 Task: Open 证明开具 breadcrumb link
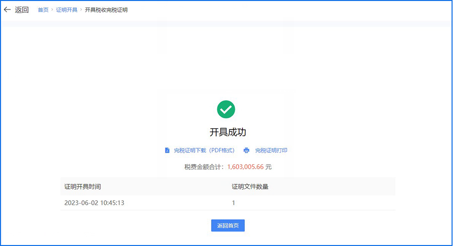tap(67, 10)
